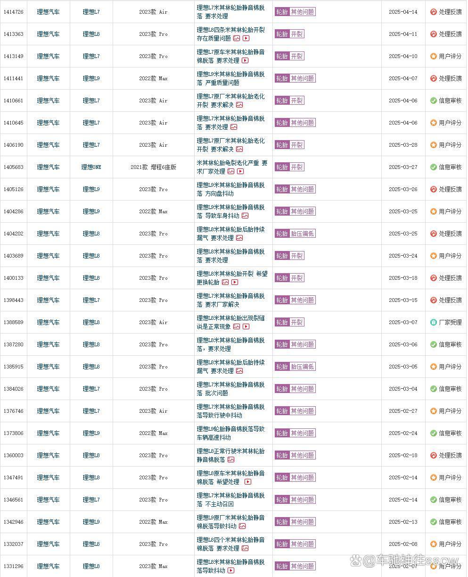Click 其他问题 tag in row 1411441
Viewport: 468px width, 577px height.
pyautogui.click(x=303, y=78)
